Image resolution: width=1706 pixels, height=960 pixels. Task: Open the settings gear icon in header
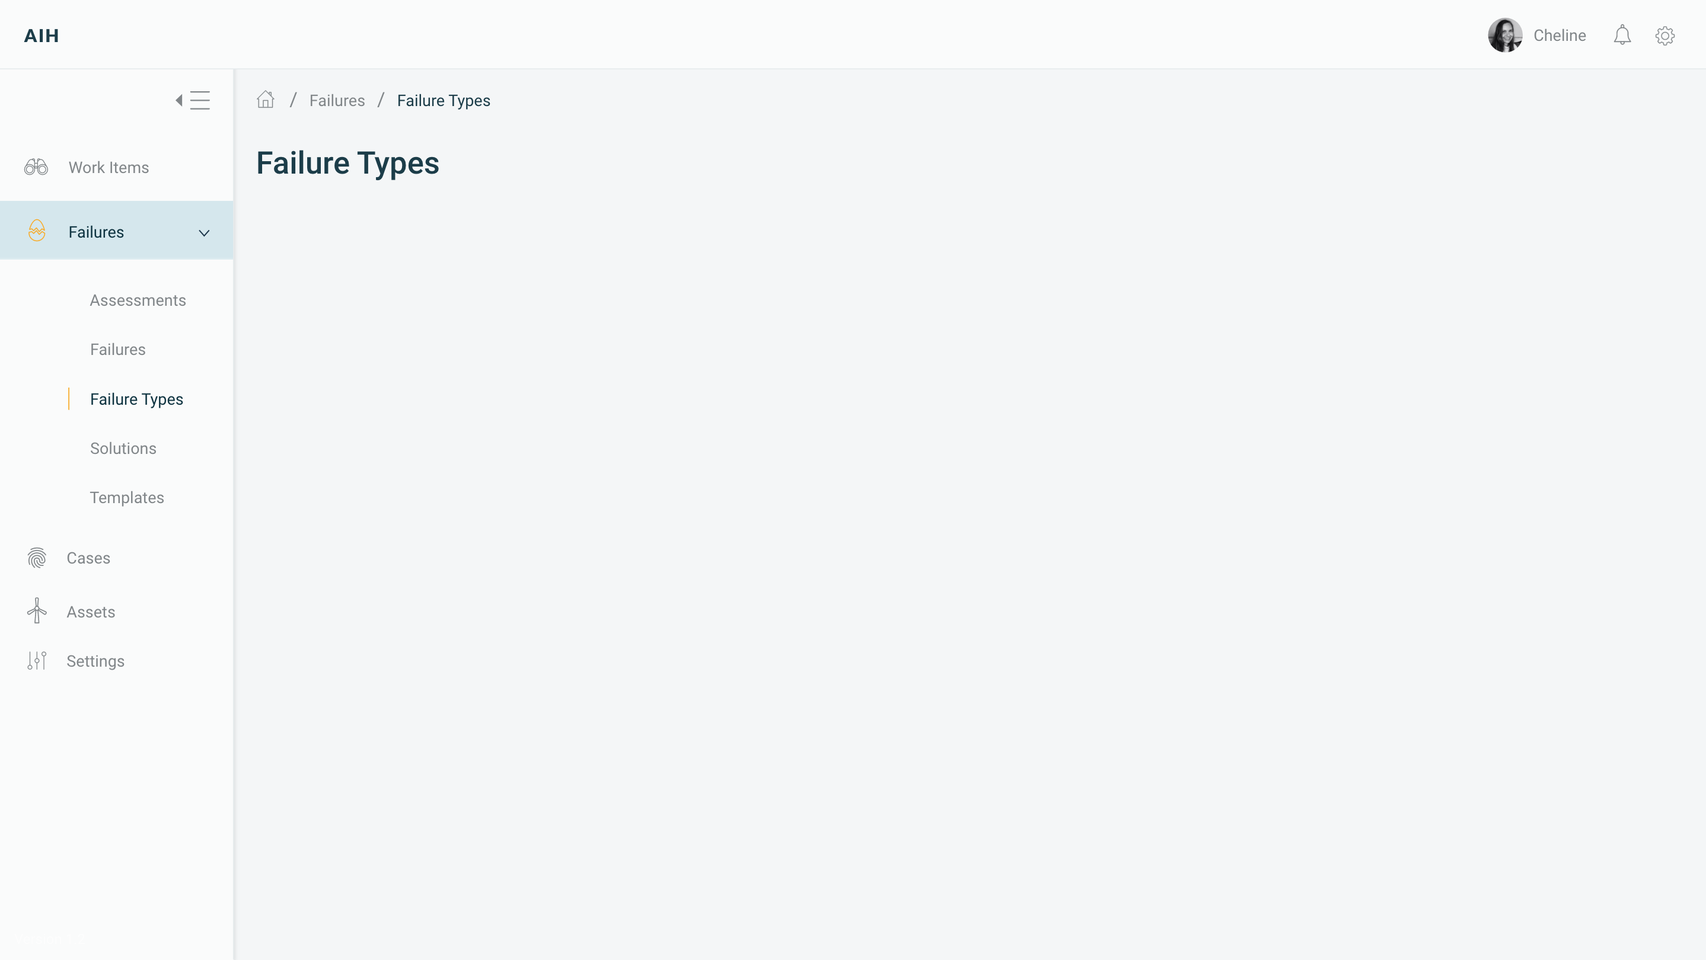[1664, 35]
